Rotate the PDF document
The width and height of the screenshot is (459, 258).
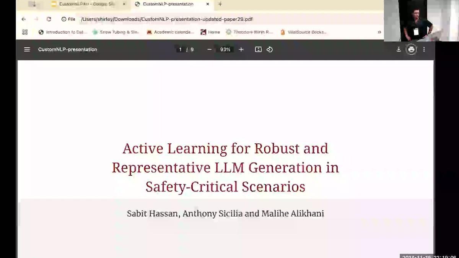(270, 49)
